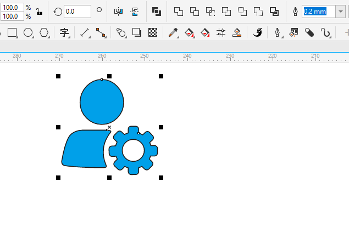Apply Back minus front shaping
Screen dimensions: 349x227
click(258, 12)
